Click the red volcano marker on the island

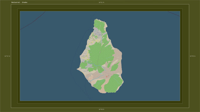point(107,77)
